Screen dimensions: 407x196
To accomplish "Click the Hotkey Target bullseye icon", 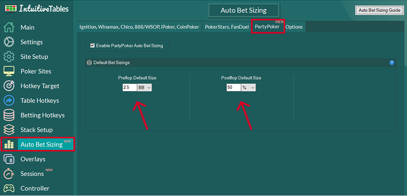I will coord(9,86).
